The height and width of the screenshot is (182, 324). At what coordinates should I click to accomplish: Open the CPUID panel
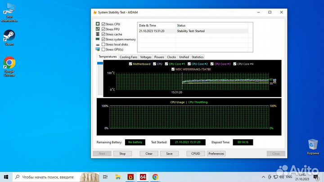point(195,154)
